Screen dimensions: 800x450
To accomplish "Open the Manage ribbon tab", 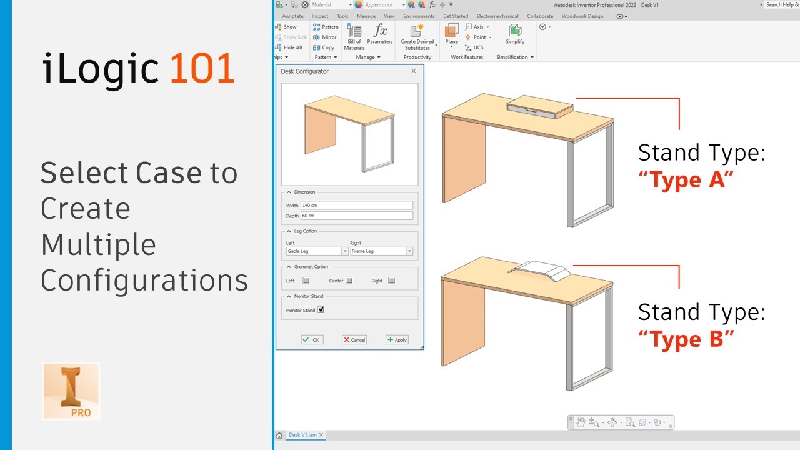I will (366, 16).
